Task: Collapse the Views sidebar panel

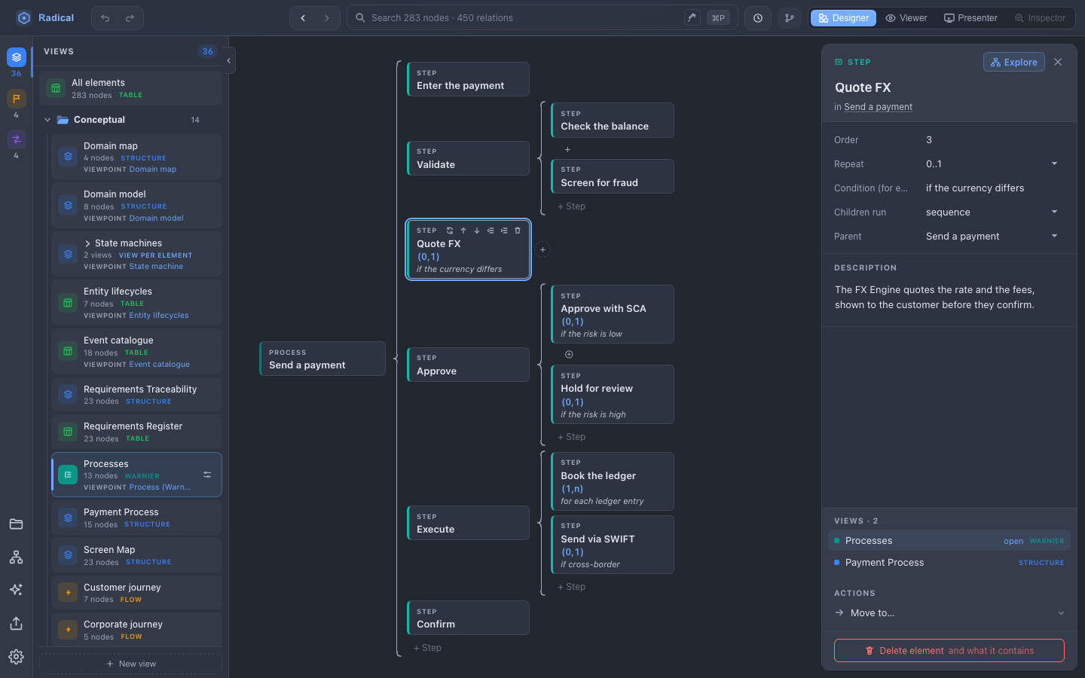Action: (228, 61)
